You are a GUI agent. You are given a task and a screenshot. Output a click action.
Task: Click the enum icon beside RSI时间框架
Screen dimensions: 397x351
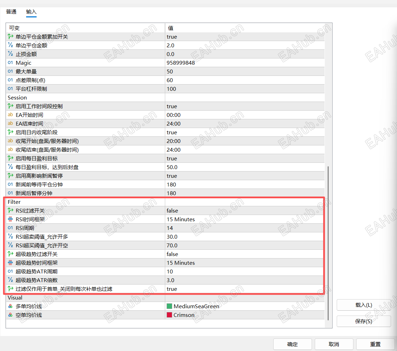point(10,219)
